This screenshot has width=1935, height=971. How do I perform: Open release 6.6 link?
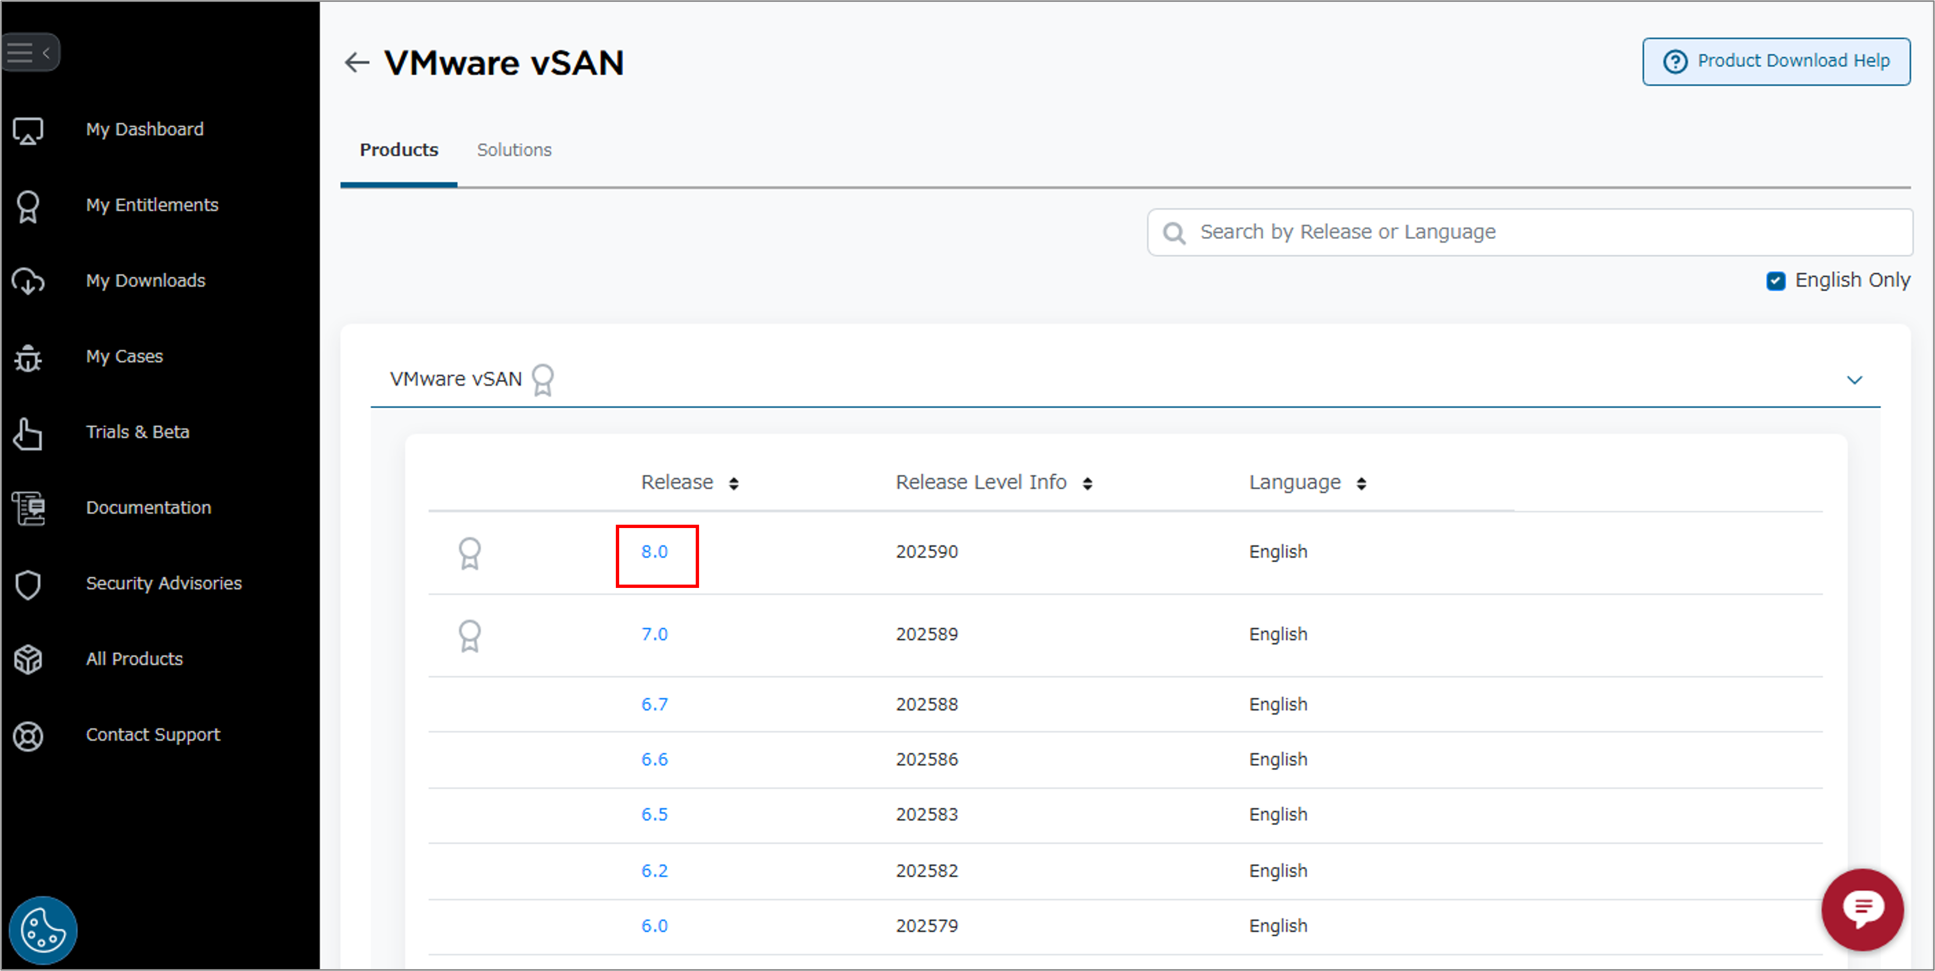(x=654, y=759)
